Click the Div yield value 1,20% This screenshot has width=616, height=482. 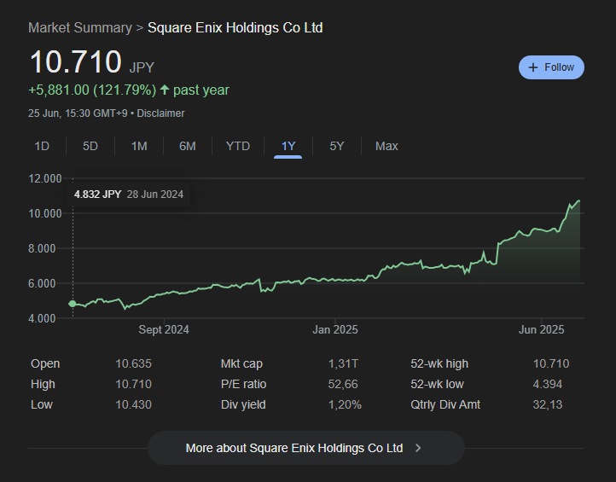[x=345, y=404]
